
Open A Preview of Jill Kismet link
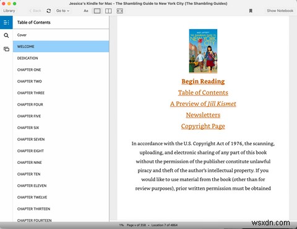(203, 104)
